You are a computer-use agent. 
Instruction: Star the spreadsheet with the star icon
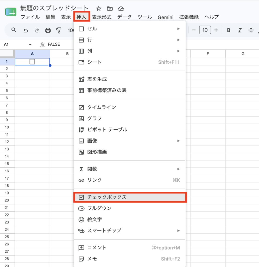99,8
